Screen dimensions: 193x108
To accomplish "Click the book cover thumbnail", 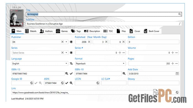I will point(17,18).
